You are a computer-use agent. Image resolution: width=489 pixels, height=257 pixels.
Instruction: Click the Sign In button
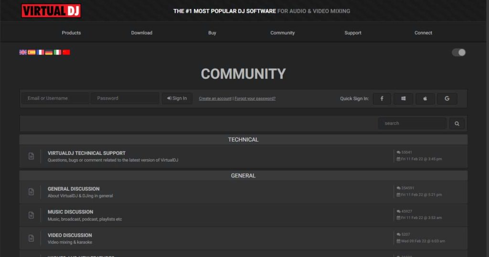177,98
